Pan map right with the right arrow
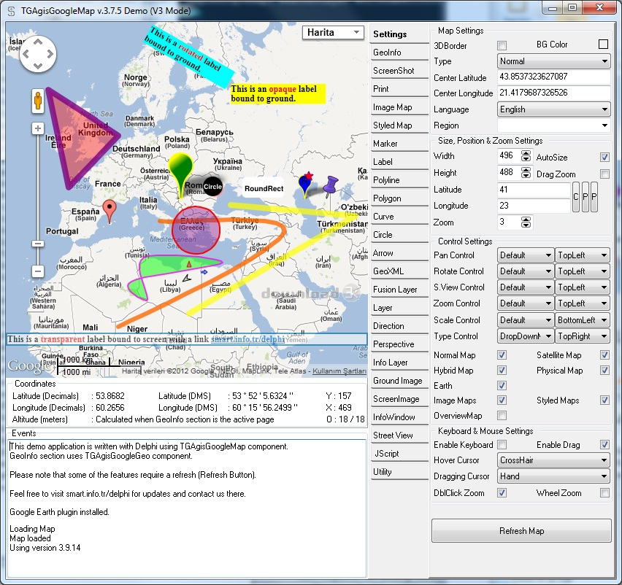Viewport: 622px width, 585px height. (x=50, y=54)
